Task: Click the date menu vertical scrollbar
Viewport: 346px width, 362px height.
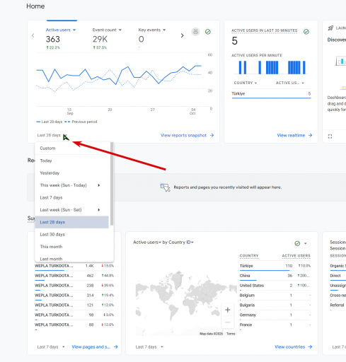Action: [x=112, y=184]
